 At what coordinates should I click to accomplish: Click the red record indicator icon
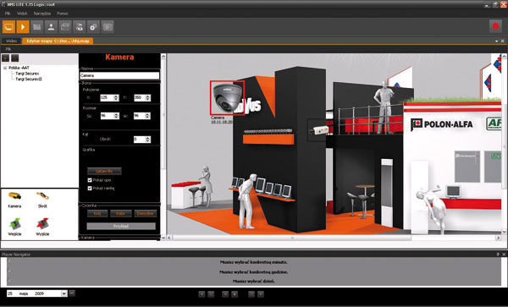495,26
